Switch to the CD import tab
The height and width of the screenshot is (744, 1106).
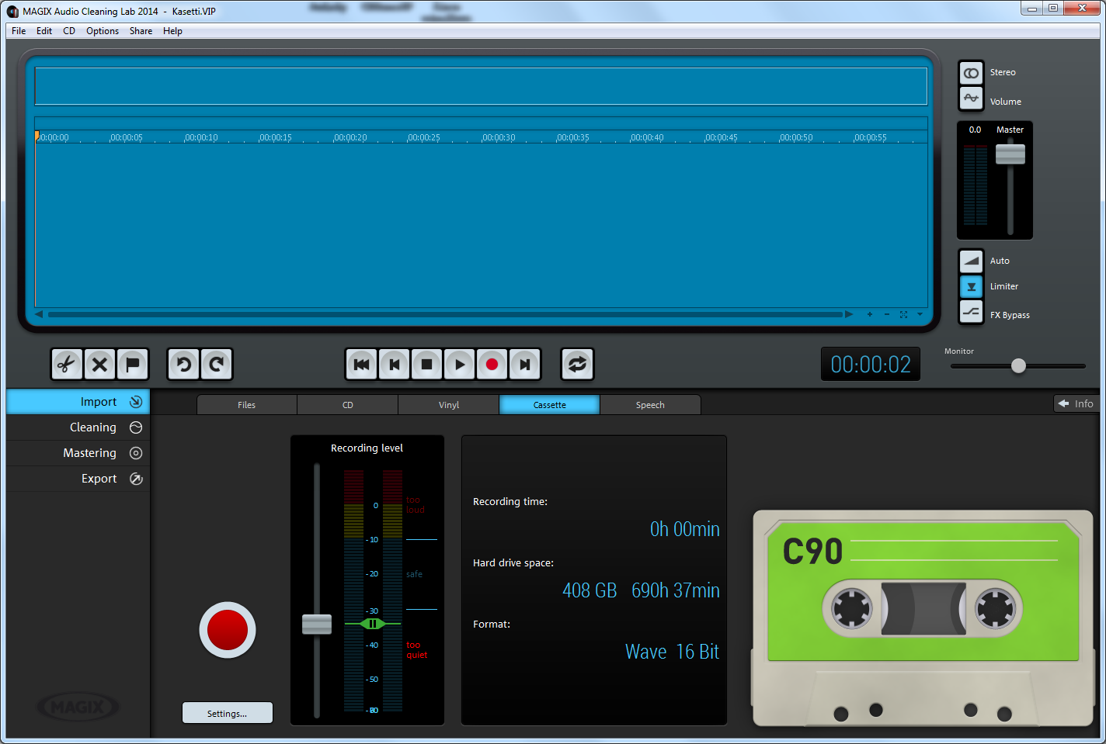coord(348,405)
